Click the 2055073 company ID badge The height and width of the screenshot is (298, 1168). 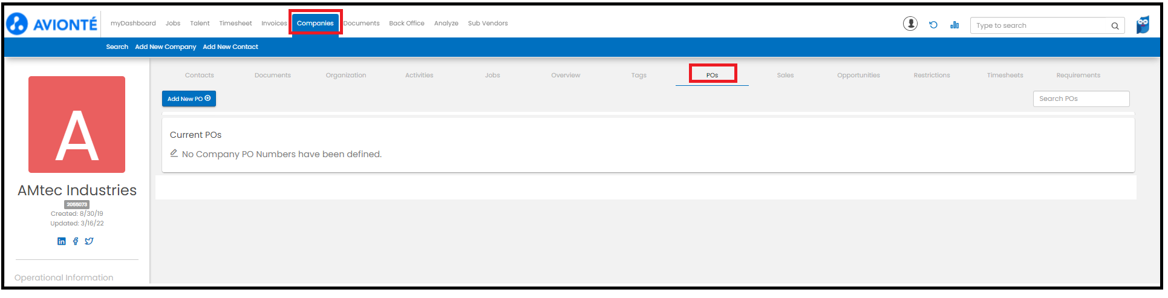pos(77,204)
